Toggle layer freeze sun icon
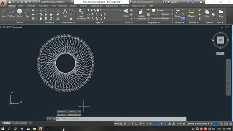The height and width of the screenshot is (131, 233). 91,10
